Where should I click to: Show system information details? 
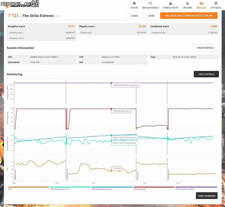click(x=205, y=48)
